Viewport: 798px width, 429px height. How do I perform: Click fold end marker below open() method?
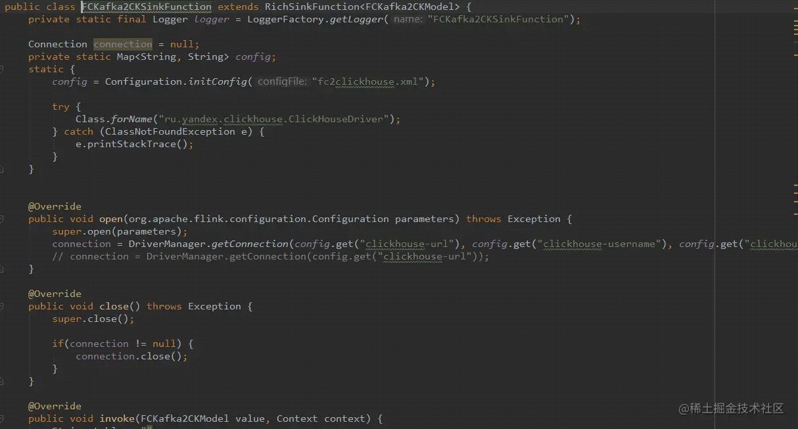[2, 269]
